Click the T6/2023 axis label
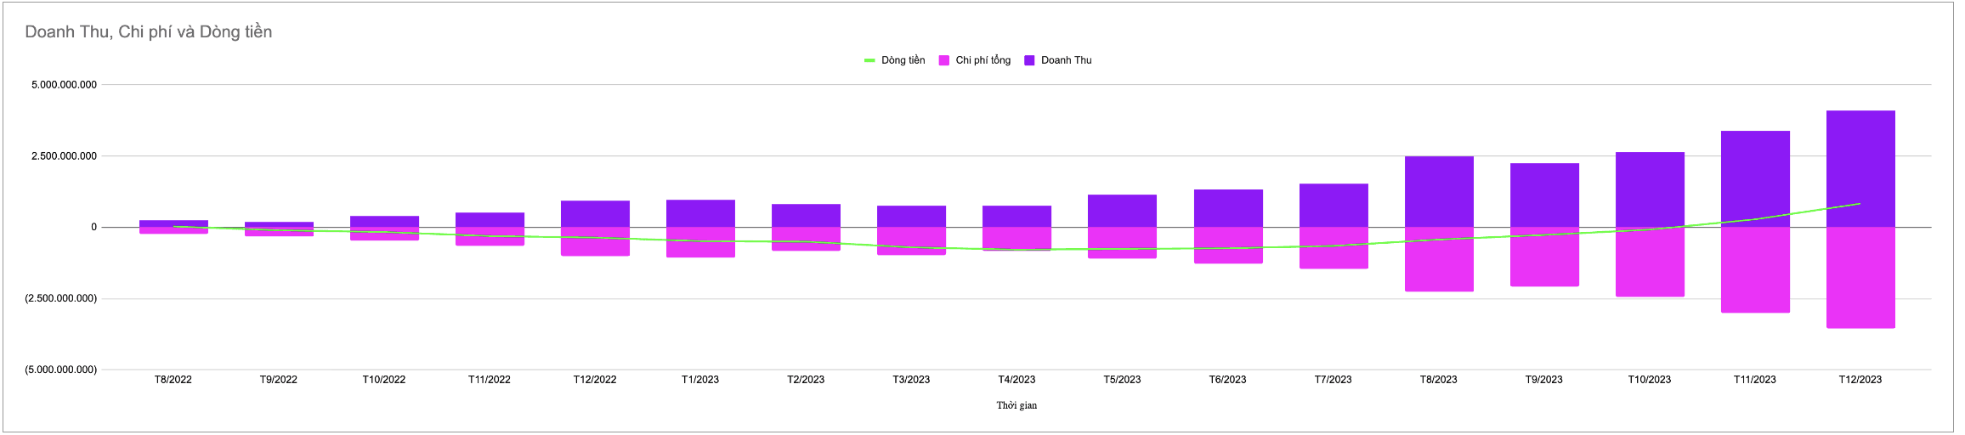This screenshot has height=435, width=1965. (1227, 380)
